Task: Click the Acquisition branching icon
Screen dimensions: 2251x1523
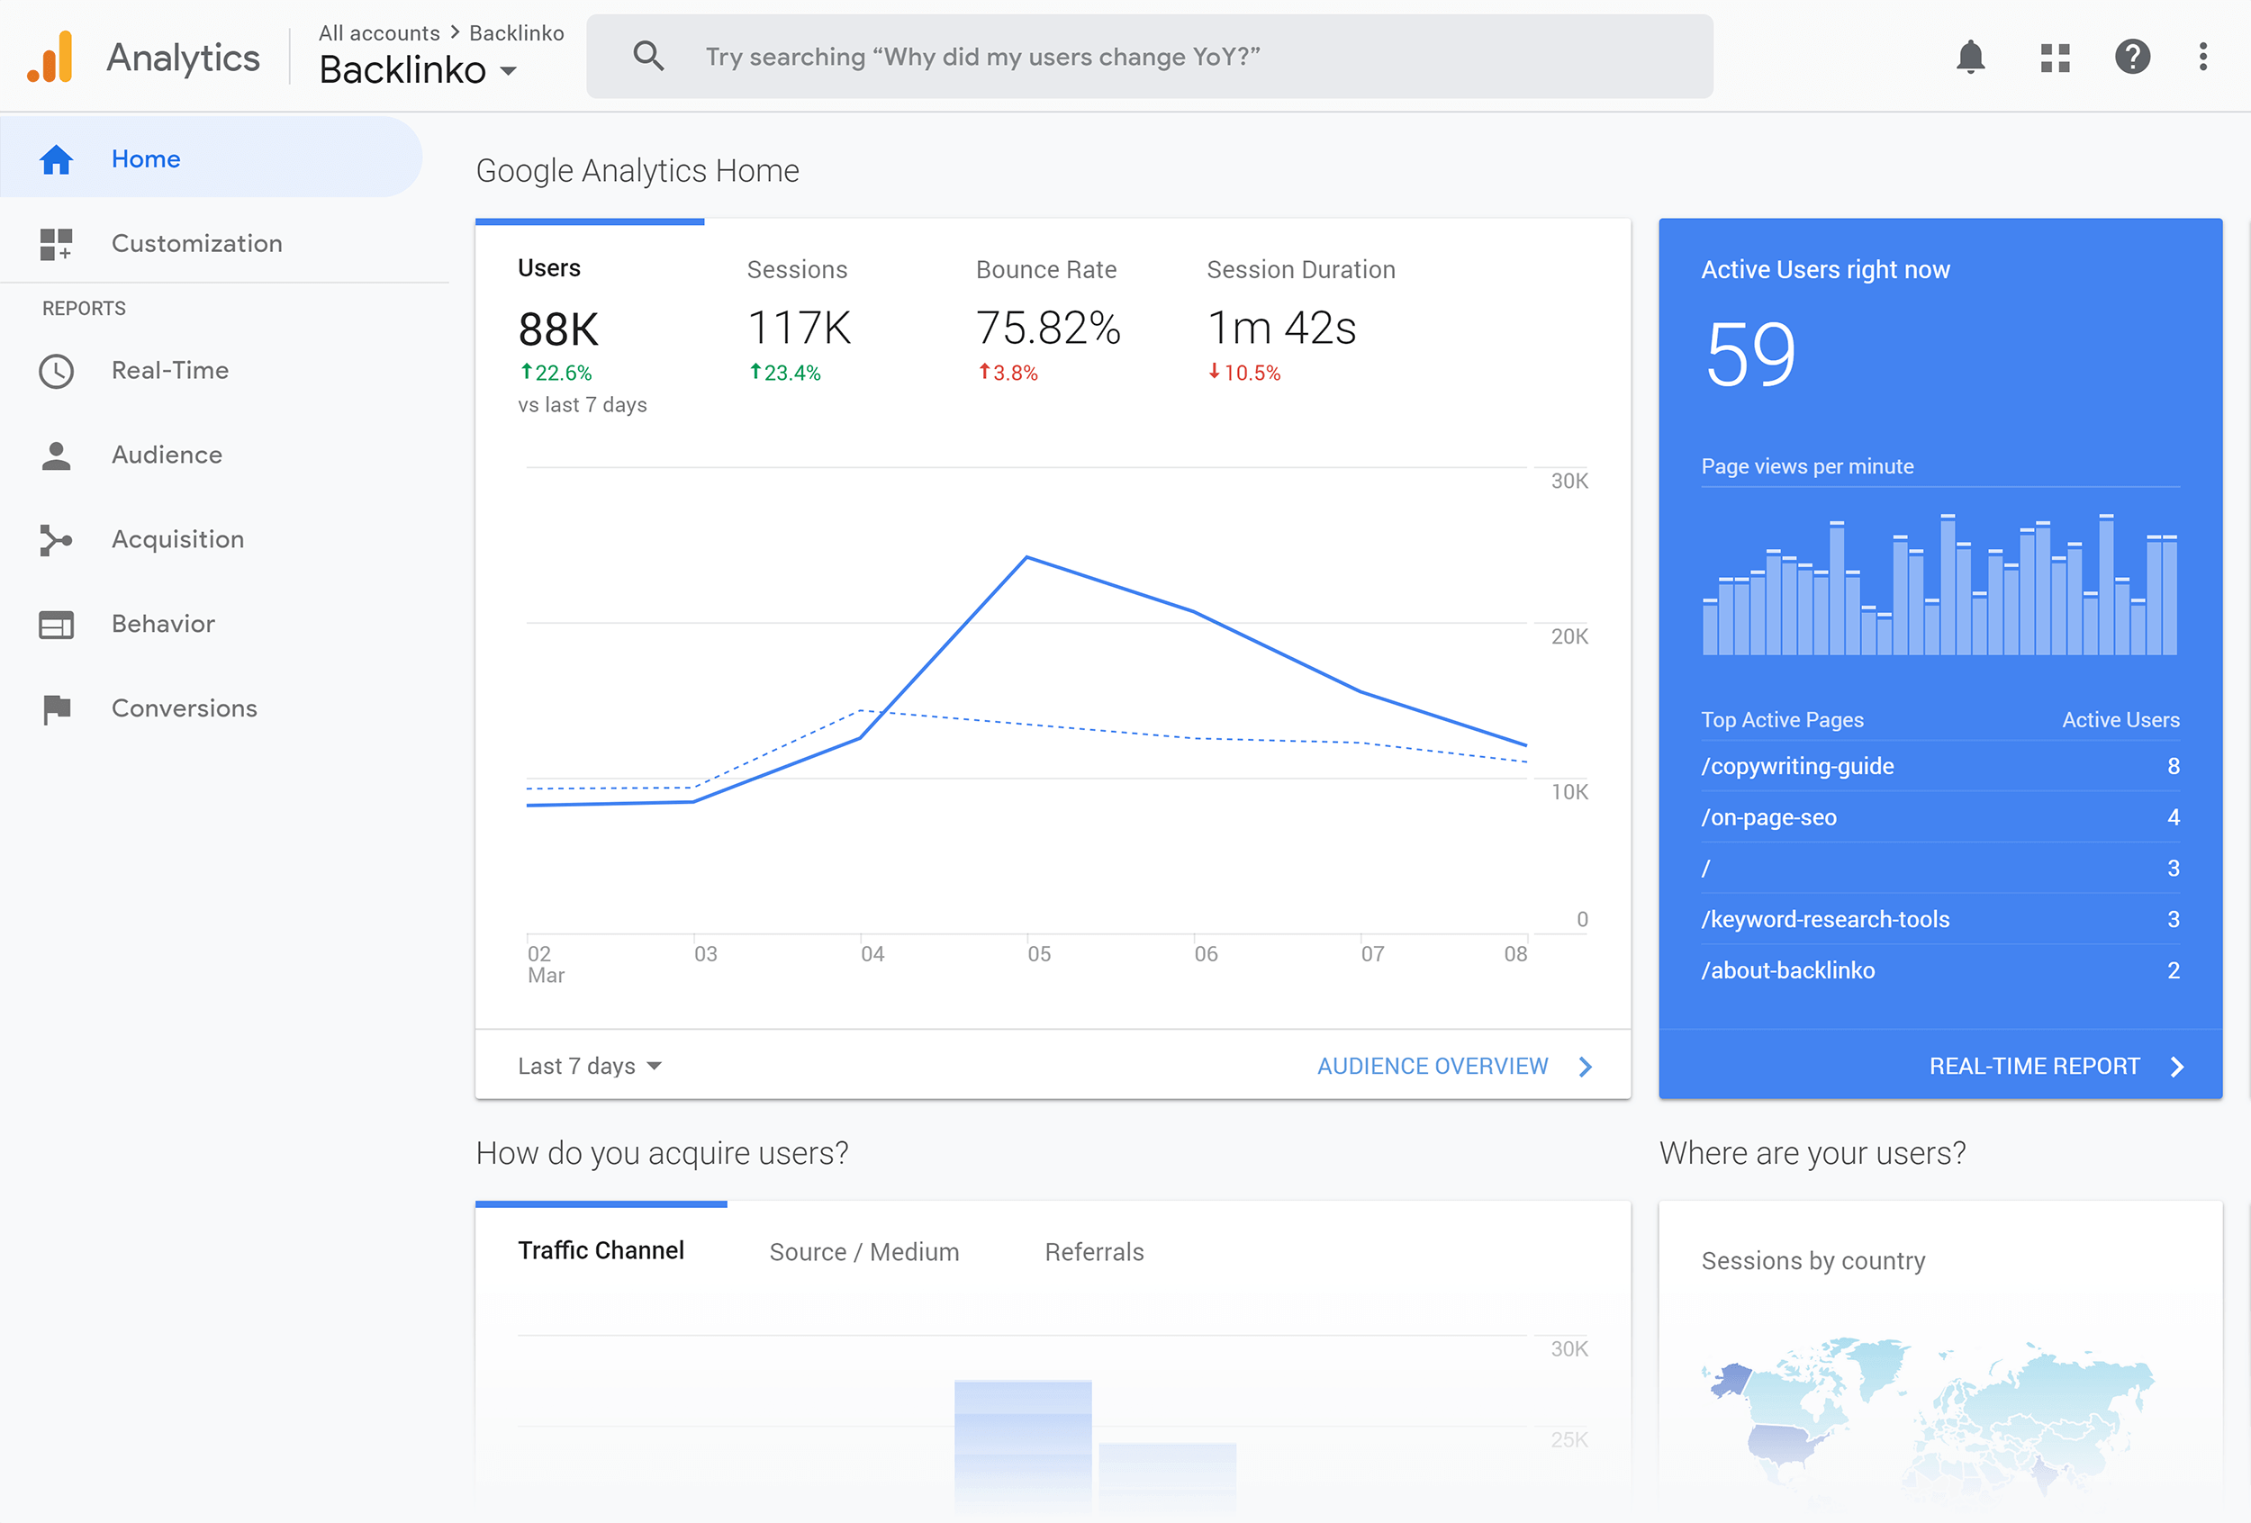Action: point(56,540)
